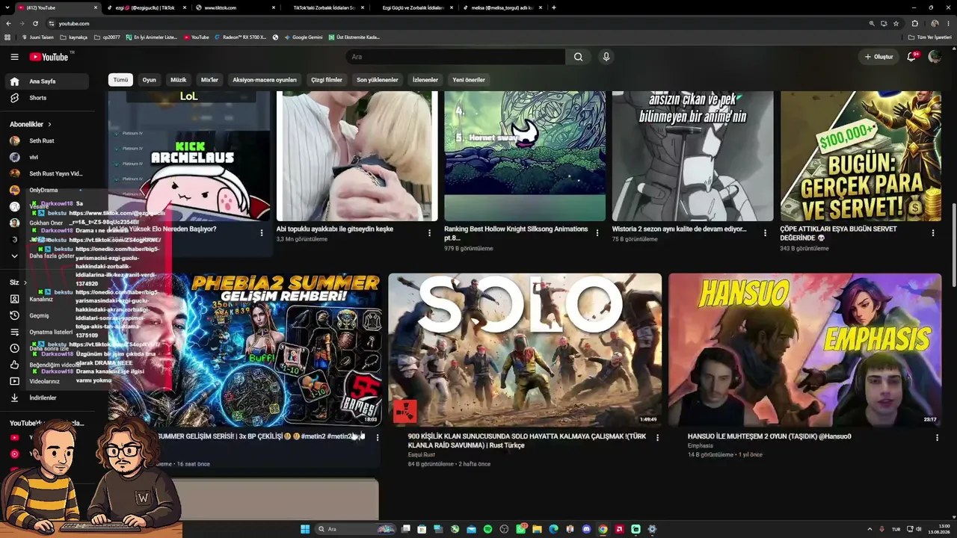Open more options for Wistoria 2 sezon video
Image resolution: width=957 pixels, height=538 pixels.
tap(765, 233)
